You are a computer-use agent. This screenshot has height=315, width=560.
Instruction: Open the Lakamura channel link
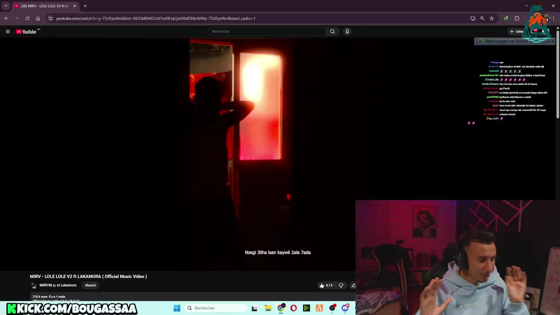68,285
